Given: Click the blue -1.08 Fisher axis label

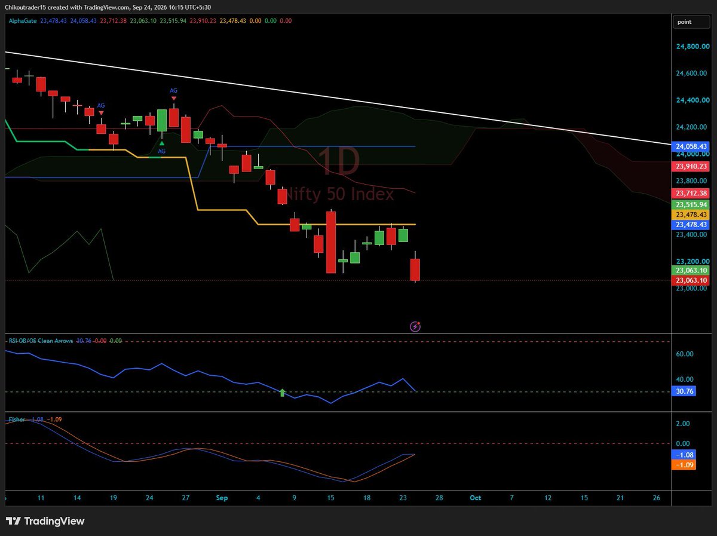Looking at the screenshot, I should tap(684, 455).
